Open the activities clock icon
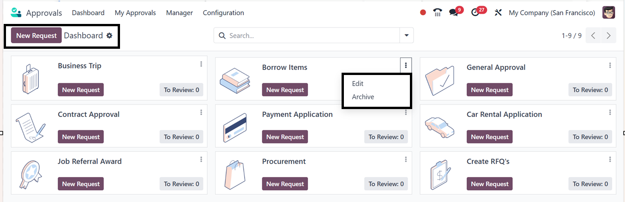This screenshot has height=202, width=625. tap(475, 13)
